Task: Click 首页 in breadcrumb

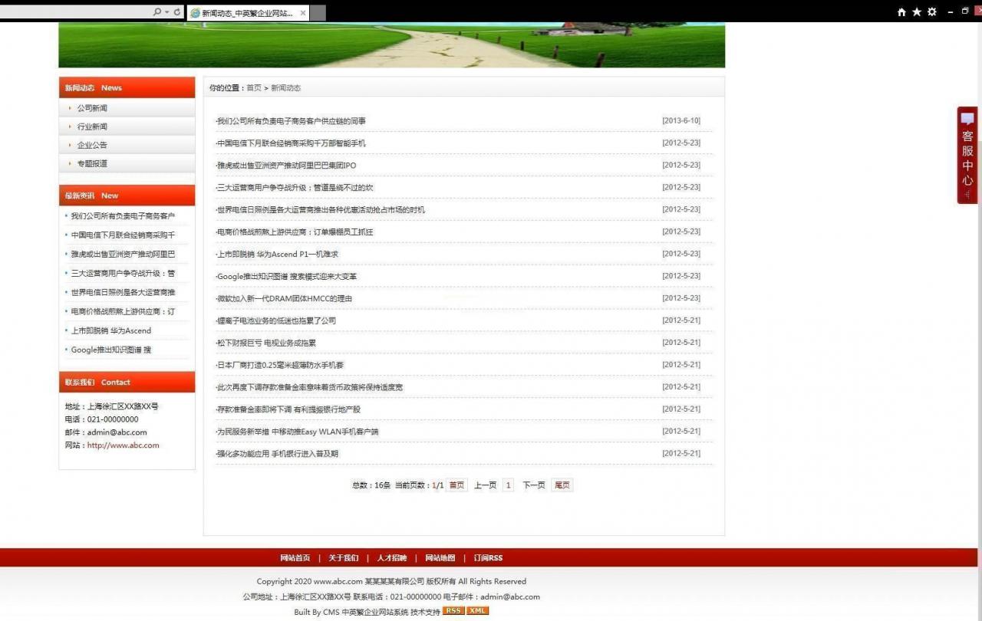Action: pos(254,88)
